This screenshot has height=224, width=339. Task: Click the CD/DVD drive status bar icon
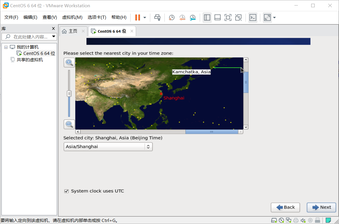pyautogui.click(x=281, y=220)
